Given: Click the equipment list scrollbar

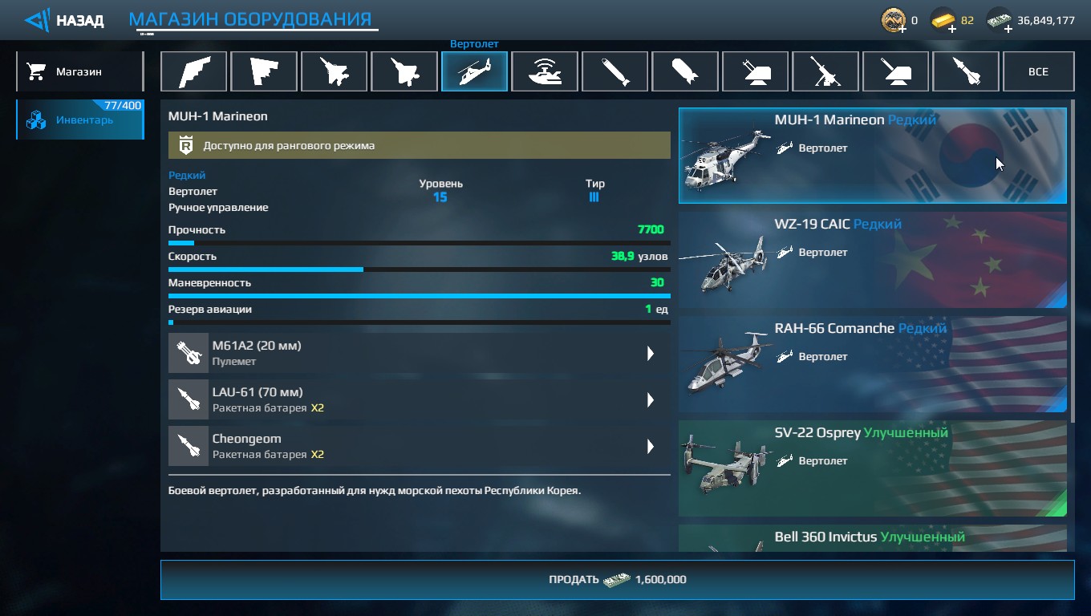Looking at the screenshot, I should point(1072,262).
